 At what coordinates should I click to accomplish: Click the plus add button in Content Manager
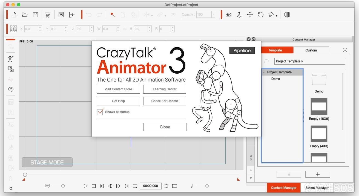pos(318,174)
